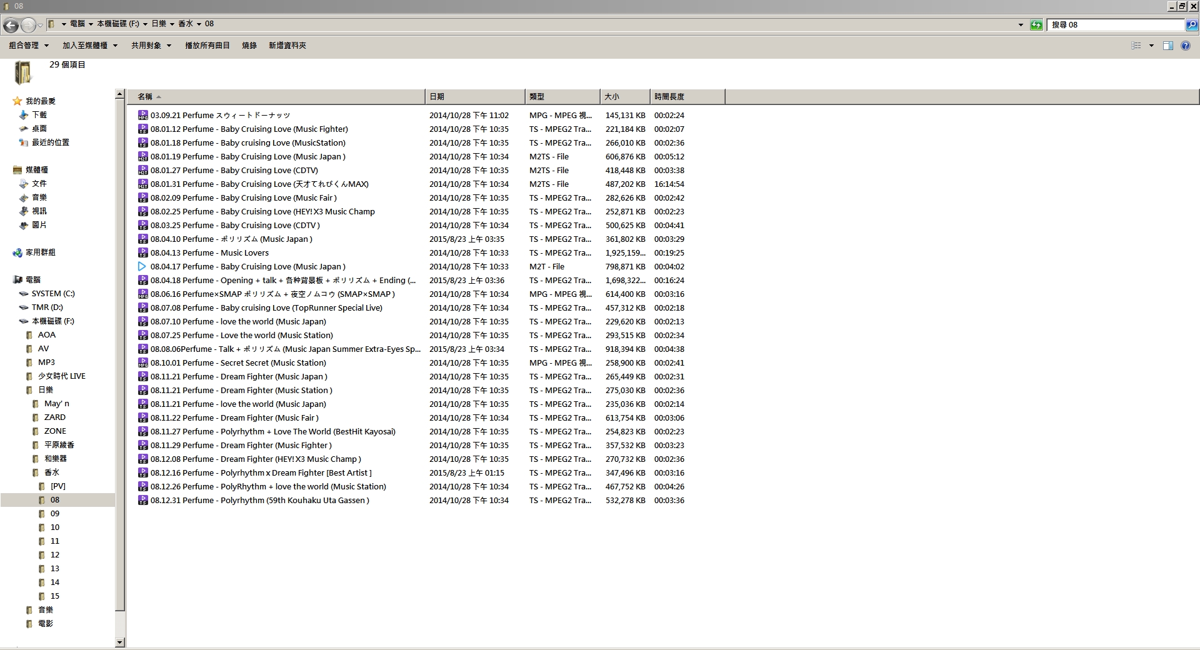This screenshot has height=650, width=1200.
Task: Select file 08.01.27 Baby Cruising Love (CDTV)
Action: [x=234, y=170]
